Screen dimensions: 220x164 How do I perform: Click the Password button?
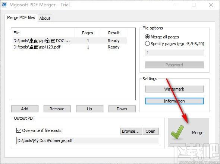175,65
